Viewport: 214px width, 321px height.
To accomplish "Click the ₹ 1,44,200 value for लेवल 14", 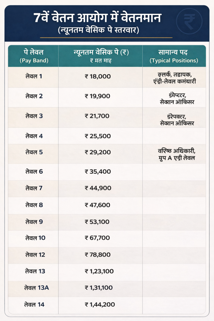I will (100, 304).
